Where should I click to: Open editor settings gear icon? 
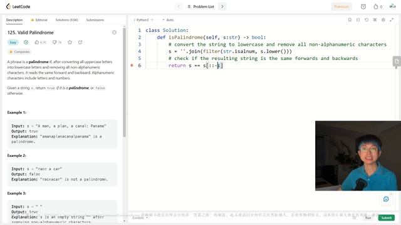pos(383,19)
